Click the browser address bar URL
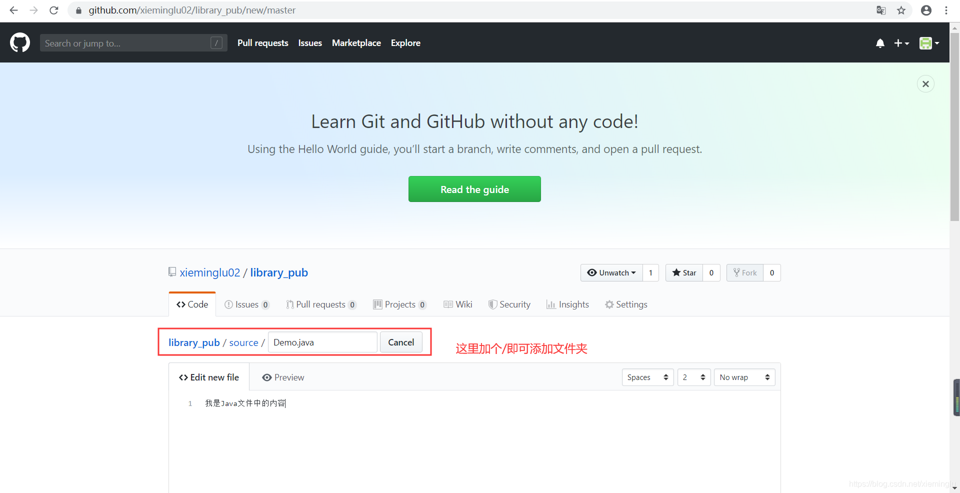This screenshot has width=960, height=493. pyautogui.click(x=192, y=10)
